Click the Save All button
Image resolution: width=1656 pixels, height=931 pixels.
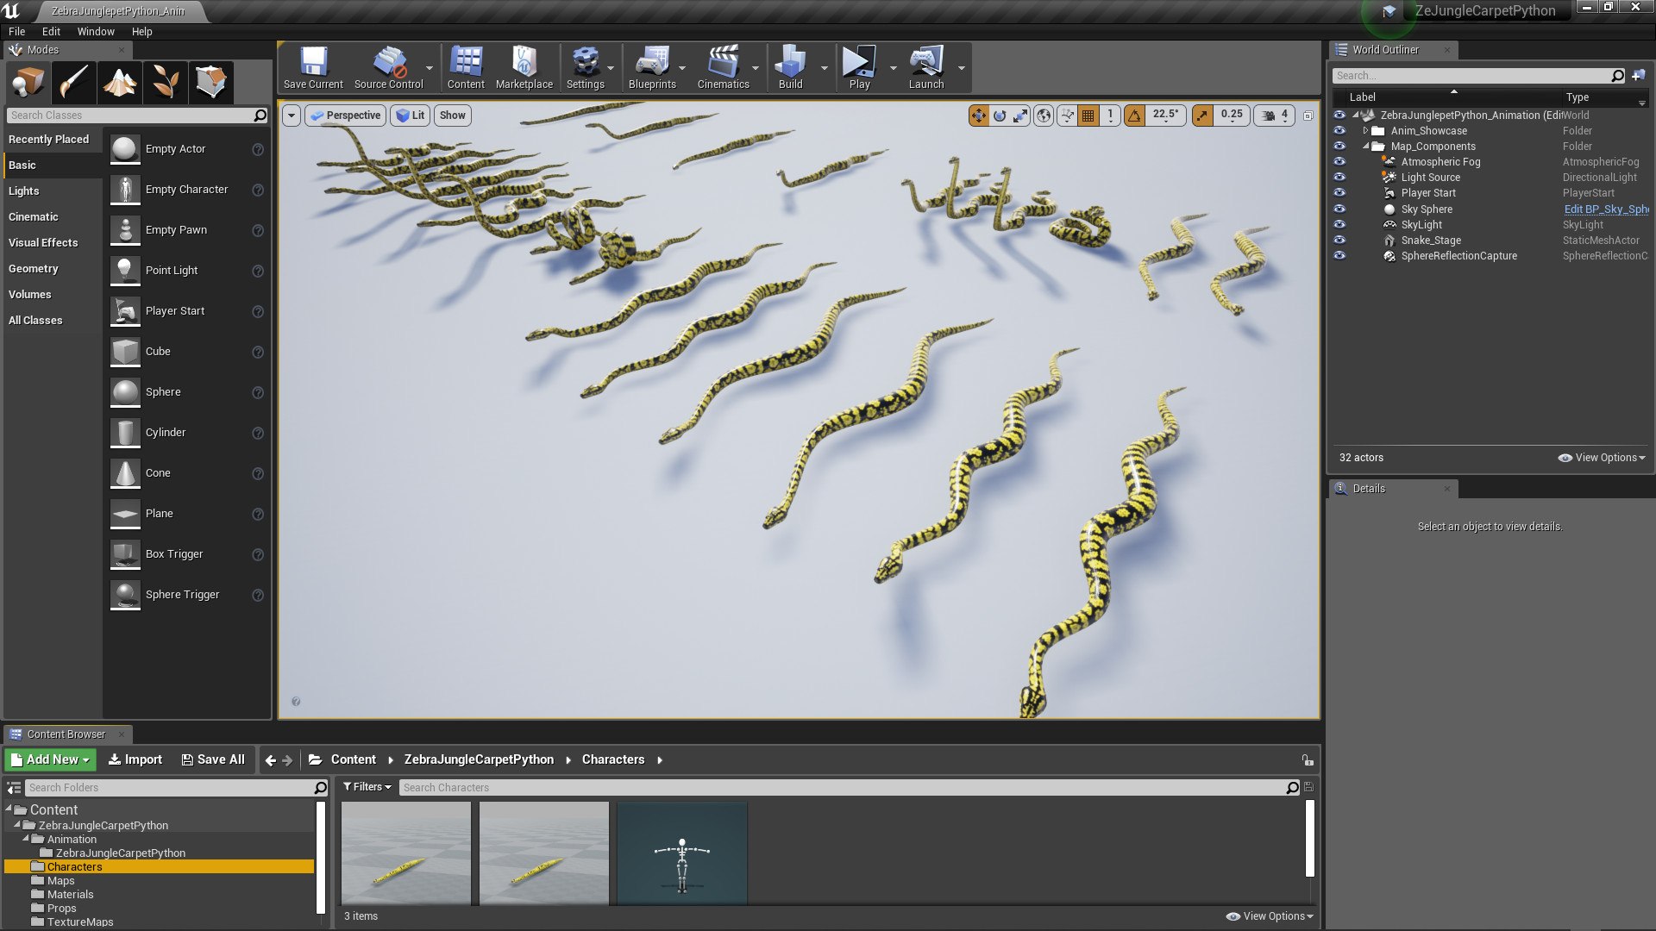(x=213, y=759)
